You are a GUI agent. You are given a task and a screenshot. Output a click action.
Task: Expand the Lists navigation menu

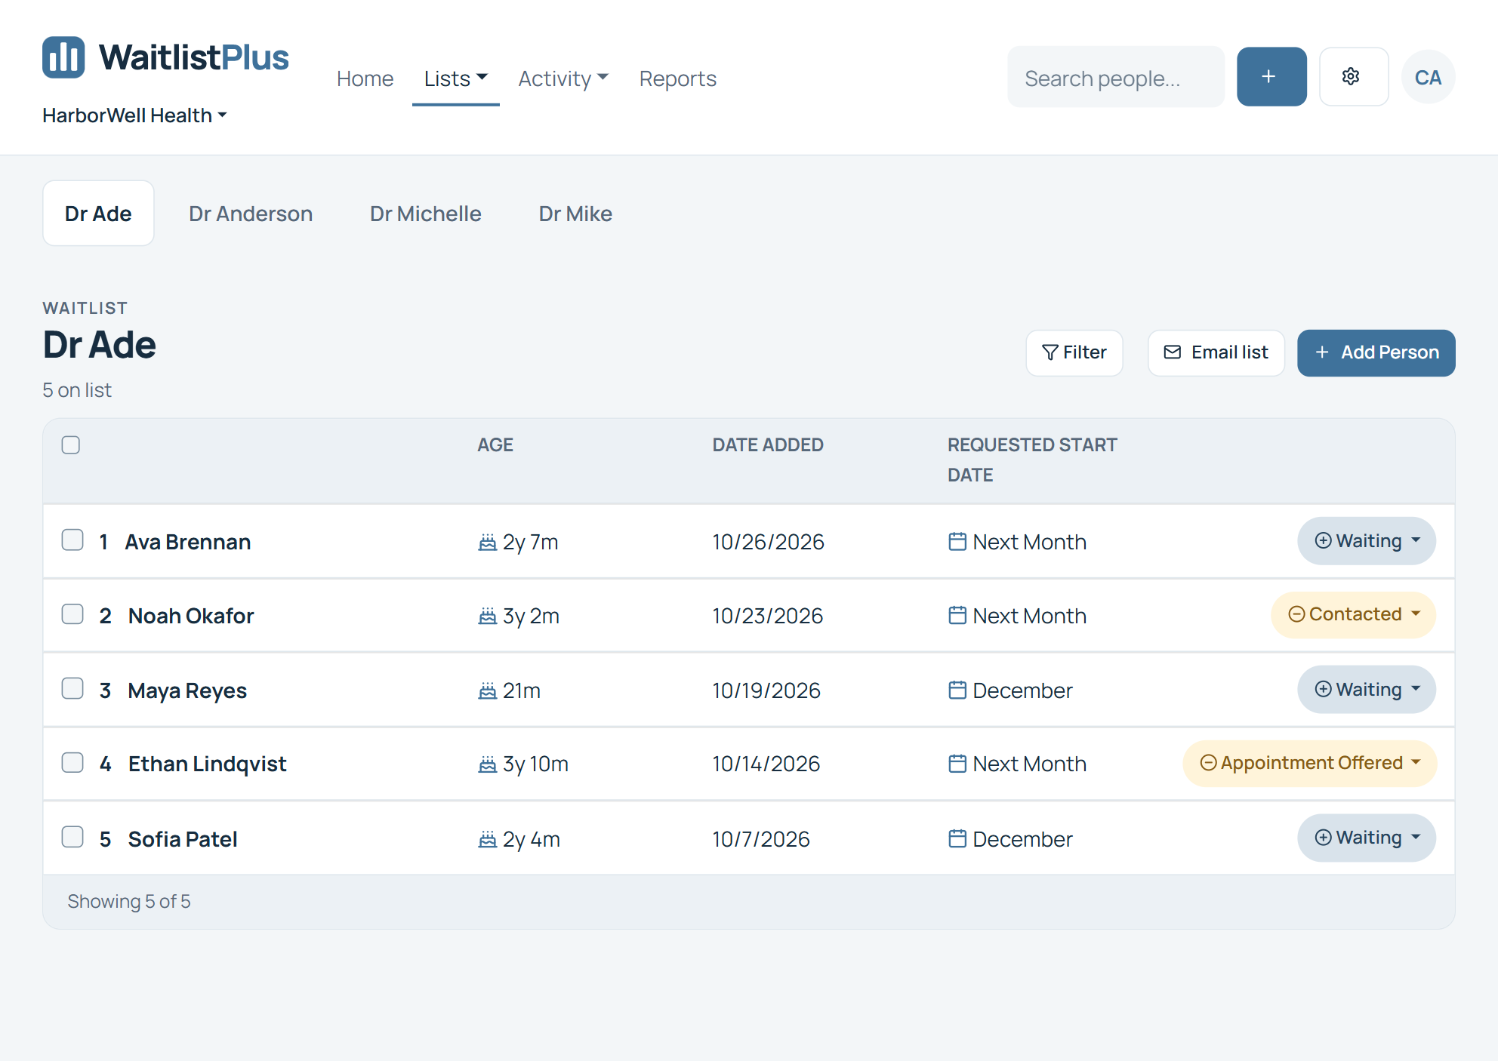tap(456, 78)
